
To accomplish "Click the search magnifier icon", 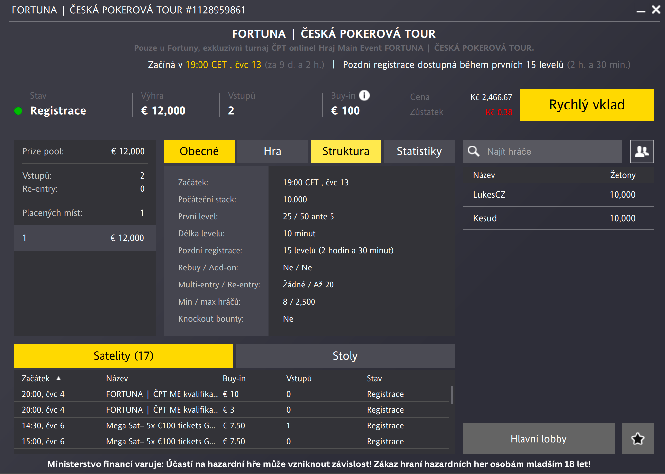I will tap(474, 151).
